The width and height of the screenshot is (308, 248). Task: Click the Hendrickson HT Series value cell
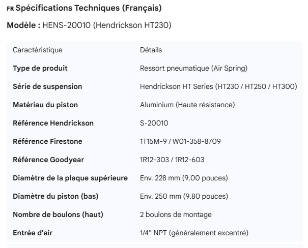[x=218, y=86]
